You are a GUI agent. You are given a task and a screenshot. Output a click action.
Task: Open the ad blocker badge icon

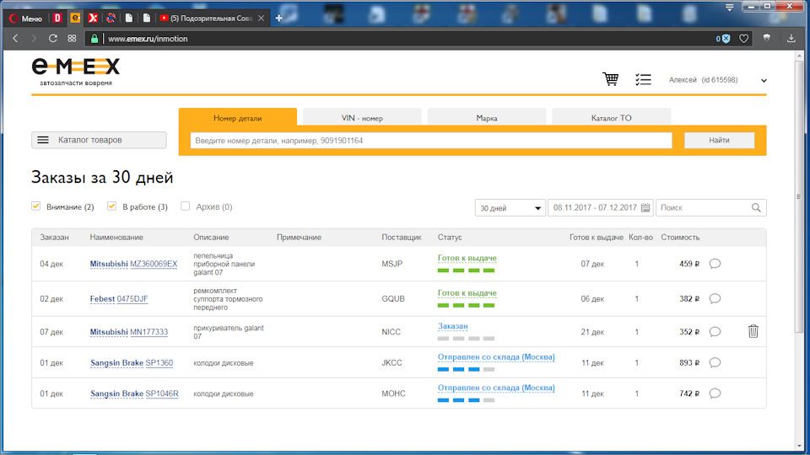point(723,39)
